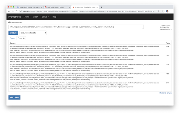Switch to Kubernetes Engine tab
This screenshot has height=114, width=180.
click(30, 7)
